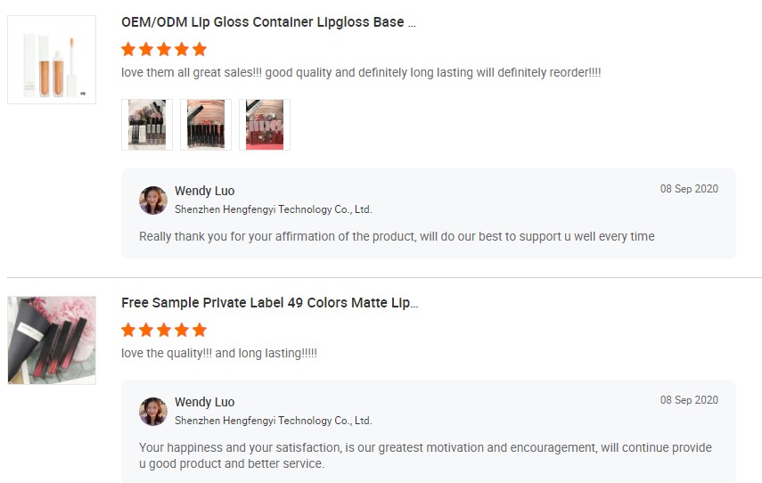Open Shenzhen Hengfengyi Technology link in the first reply
The image size is (762, 483).
(273, 209)
